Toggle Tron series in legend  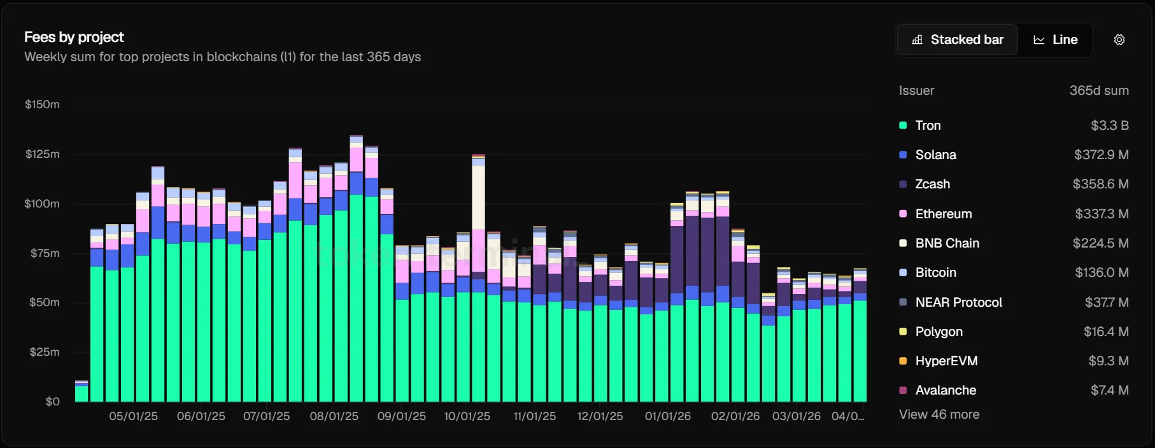tap(928, 125)
